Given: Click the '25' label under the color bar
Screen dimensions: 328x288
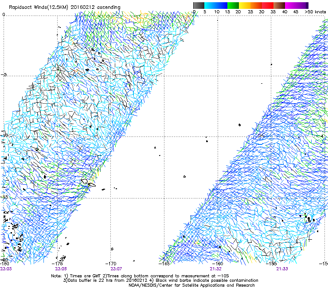Looking at the screenshot, I should (x=250, y=12).
